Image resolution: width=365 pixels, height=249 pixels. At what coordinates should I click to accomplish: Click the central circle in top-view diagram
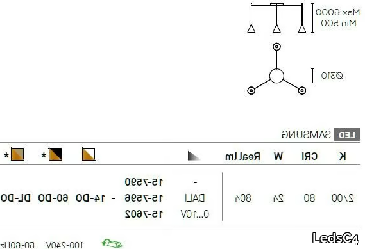pos(276,76)
